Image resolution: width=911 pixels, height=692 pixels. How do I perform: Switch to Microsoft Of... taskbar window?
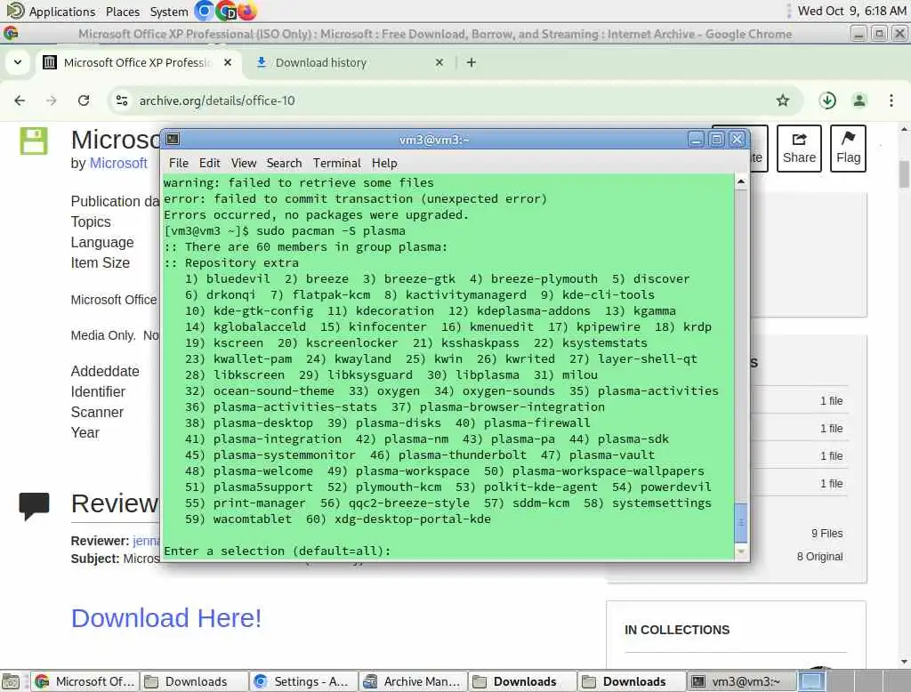point(85,681)
